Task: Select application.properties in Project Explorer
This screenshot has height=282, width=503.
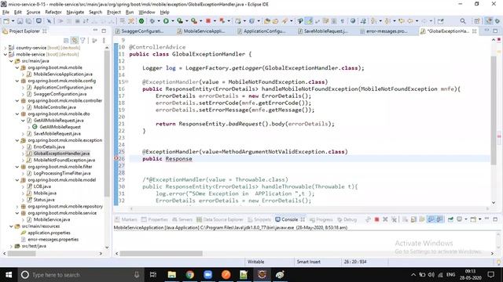Action: [x=49, y=233]
